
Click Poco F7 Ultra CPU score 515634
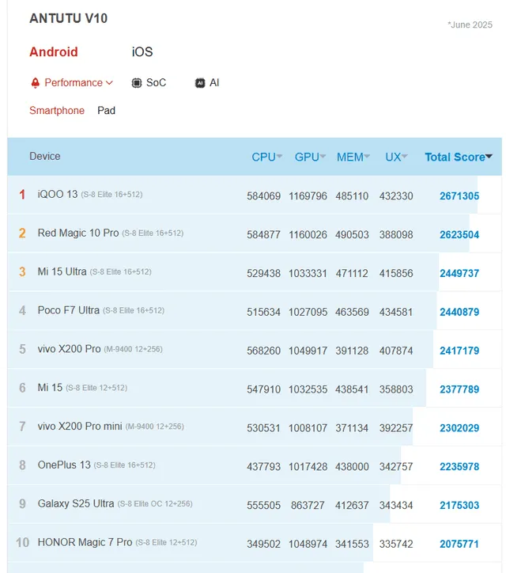pos(263,312)
